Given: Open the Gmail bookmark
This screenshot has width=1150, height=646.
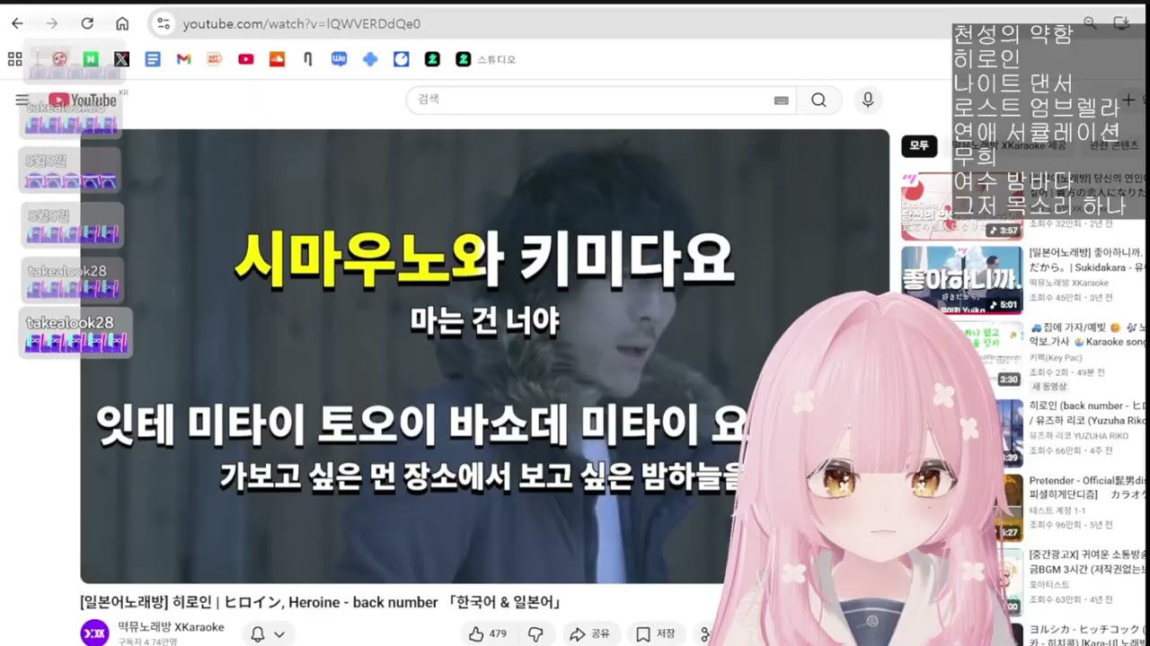Looking at the screenshot, I should (183, 59).
